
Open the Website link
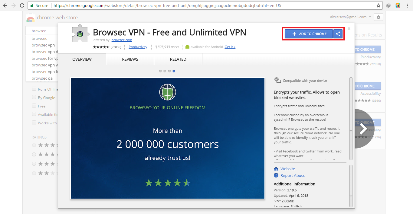point(288,169)
